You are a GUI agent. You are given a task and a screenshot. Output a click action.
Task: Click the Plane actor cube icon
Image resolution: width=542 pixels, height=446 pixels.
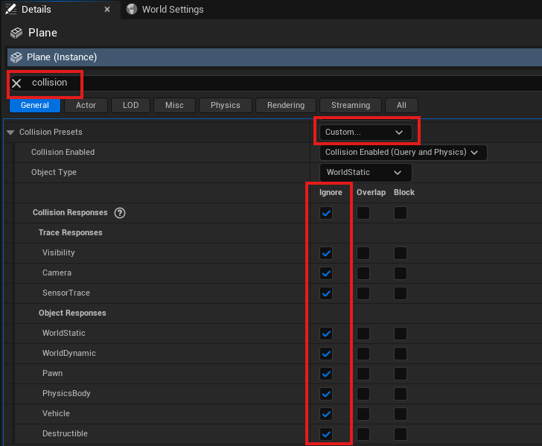(x=16, y=33)
